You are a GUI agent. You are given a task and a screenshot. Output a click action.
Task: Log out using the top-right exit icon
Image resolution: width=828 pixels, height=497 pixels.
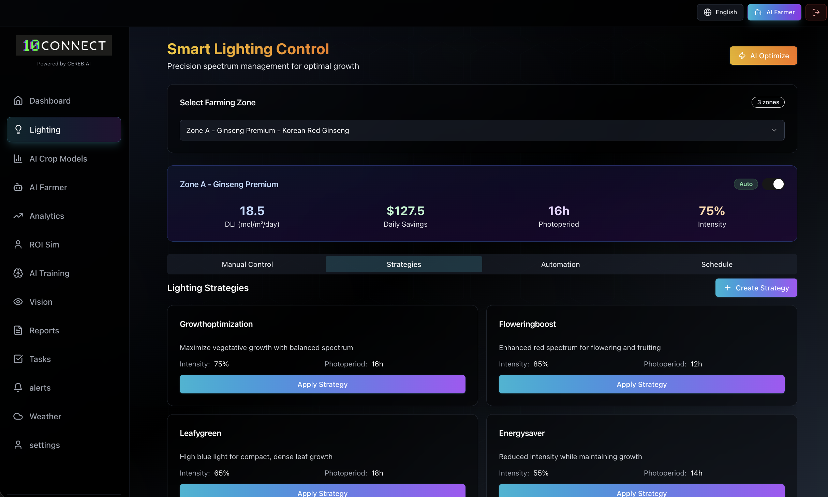click(816, 12)
